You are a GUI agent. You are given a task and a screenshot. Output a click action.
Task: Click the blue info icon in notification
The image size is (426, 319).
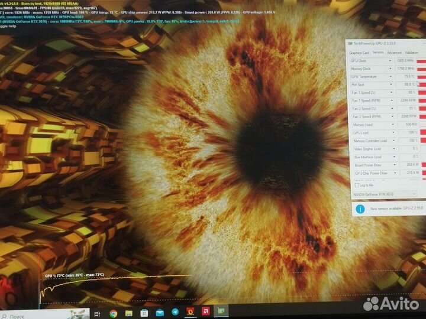tap(360, 209)
